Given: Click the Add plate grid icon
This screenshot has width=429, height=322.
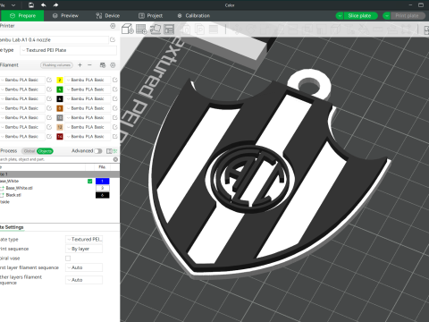Looking at the screenshot, I should [141, 29].
